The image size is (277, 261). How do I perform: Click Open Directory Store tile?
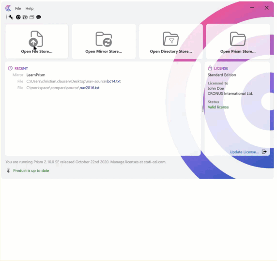click(x=171, y=41)
